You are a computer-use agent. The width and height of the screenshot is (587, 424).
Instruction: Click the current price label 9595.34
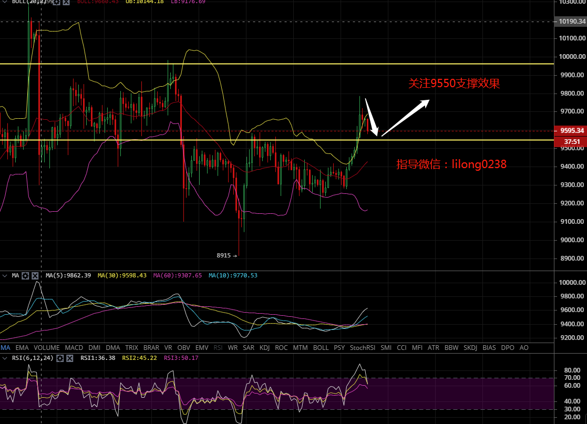point(570,131)
